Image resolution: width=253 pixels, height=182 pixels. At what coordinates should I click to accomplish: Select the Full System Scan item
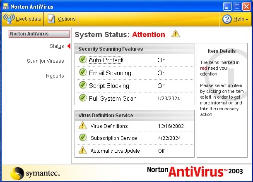pyautogui.click(x=113, y=99)
